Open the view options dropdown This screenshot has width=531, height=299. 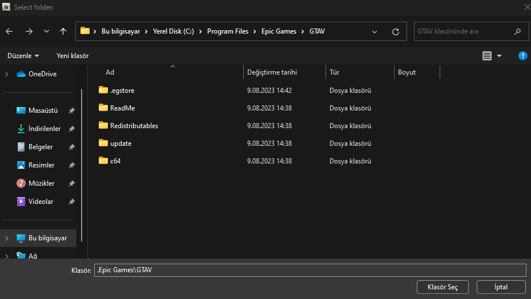[x=499, y=56]
